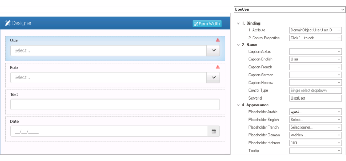Click the red warning icon on Role field
The width and height of the screenshot is (346, 161).
tap(218, 67)
